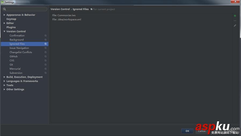Collapse the Version Control section

(x=4, y=31)
